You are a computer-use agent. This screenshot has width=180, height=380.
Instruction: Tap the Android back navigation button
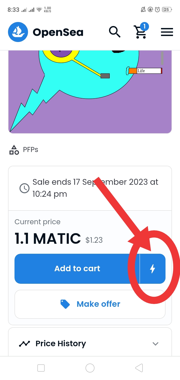pyautogui.click(x=139, y=368)
